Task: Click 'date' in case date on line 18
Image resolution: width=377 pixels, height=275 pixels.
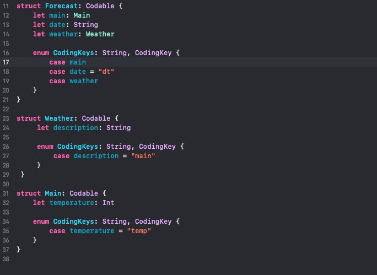Action: coord(78,72)
